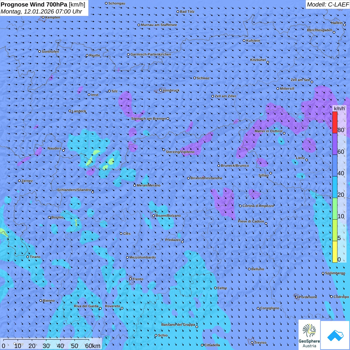
Task: Click the 'Zell am See' label
Action: click(x=300, y=80)
